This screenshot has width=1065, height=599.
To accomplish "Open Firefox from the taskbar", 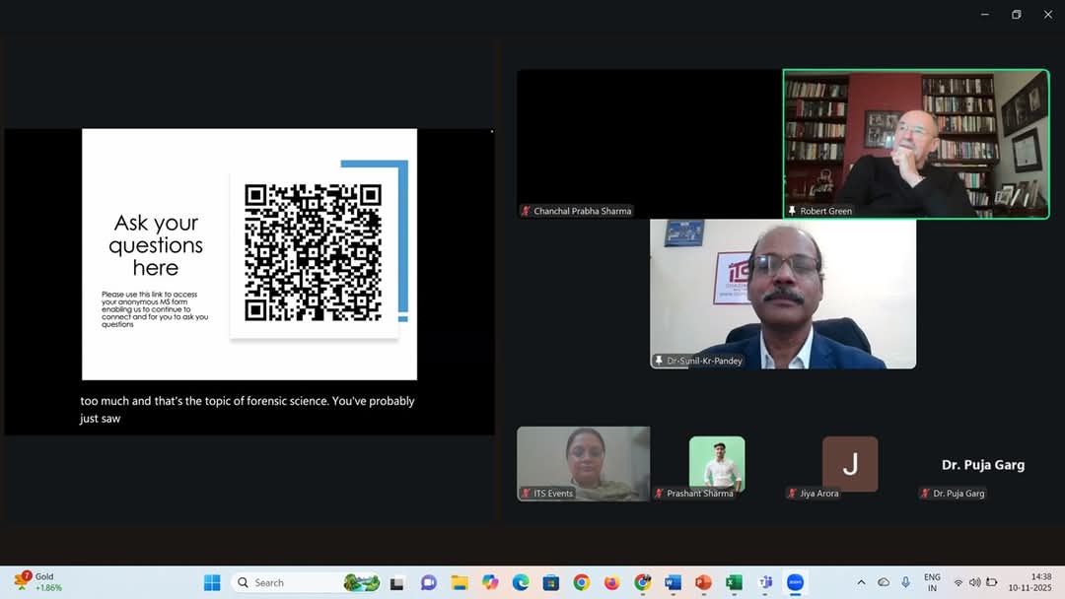I will [611, 582].
